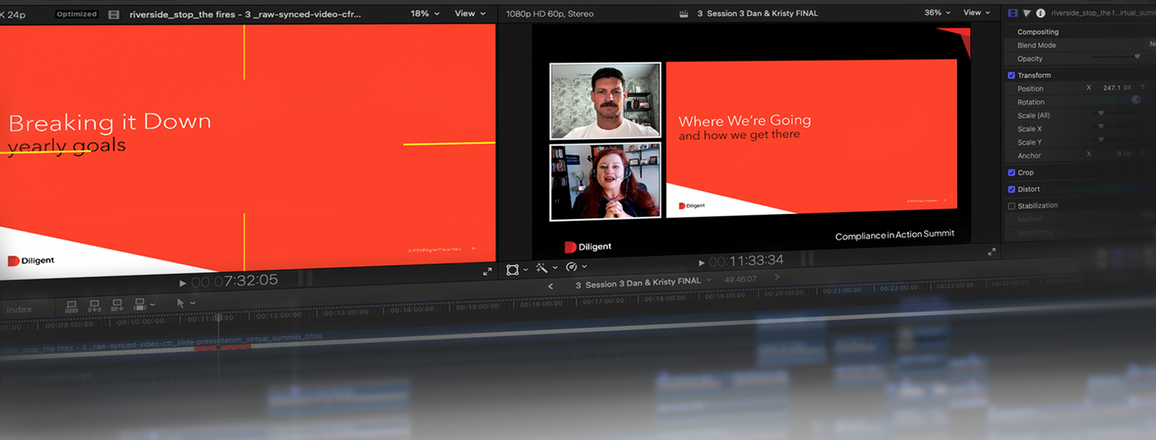Click the Connect clip to storyline icon
The image size is (1156, 440).
71,306
